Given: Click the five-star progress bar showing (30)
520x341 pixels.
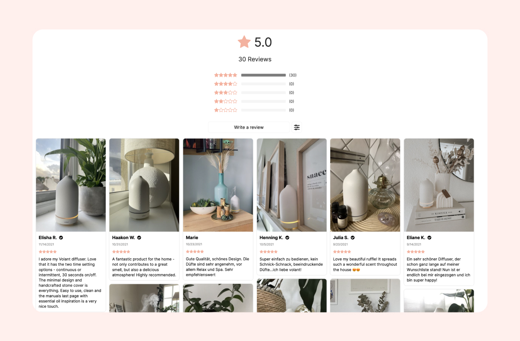Looking at the screenshot, I should pos(263,75).
